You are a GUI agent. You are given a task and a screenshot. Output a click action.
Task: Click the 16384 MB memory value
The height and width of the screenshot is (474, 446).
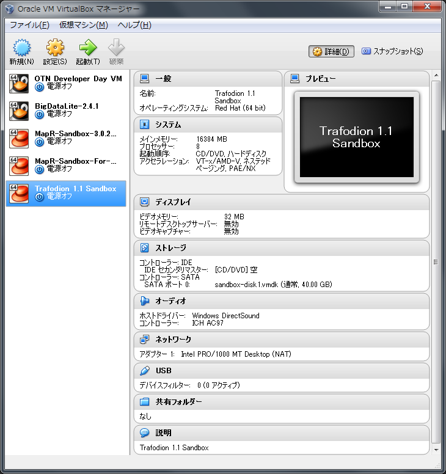(211, 139)
